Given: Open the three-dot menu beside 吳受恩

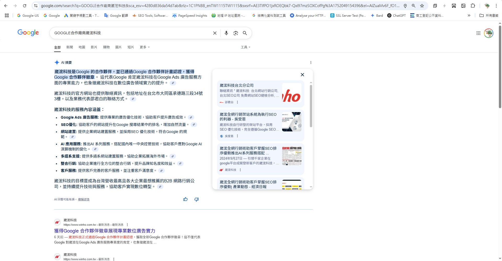Looking at the screenshot, I should (x=237, y=136).
